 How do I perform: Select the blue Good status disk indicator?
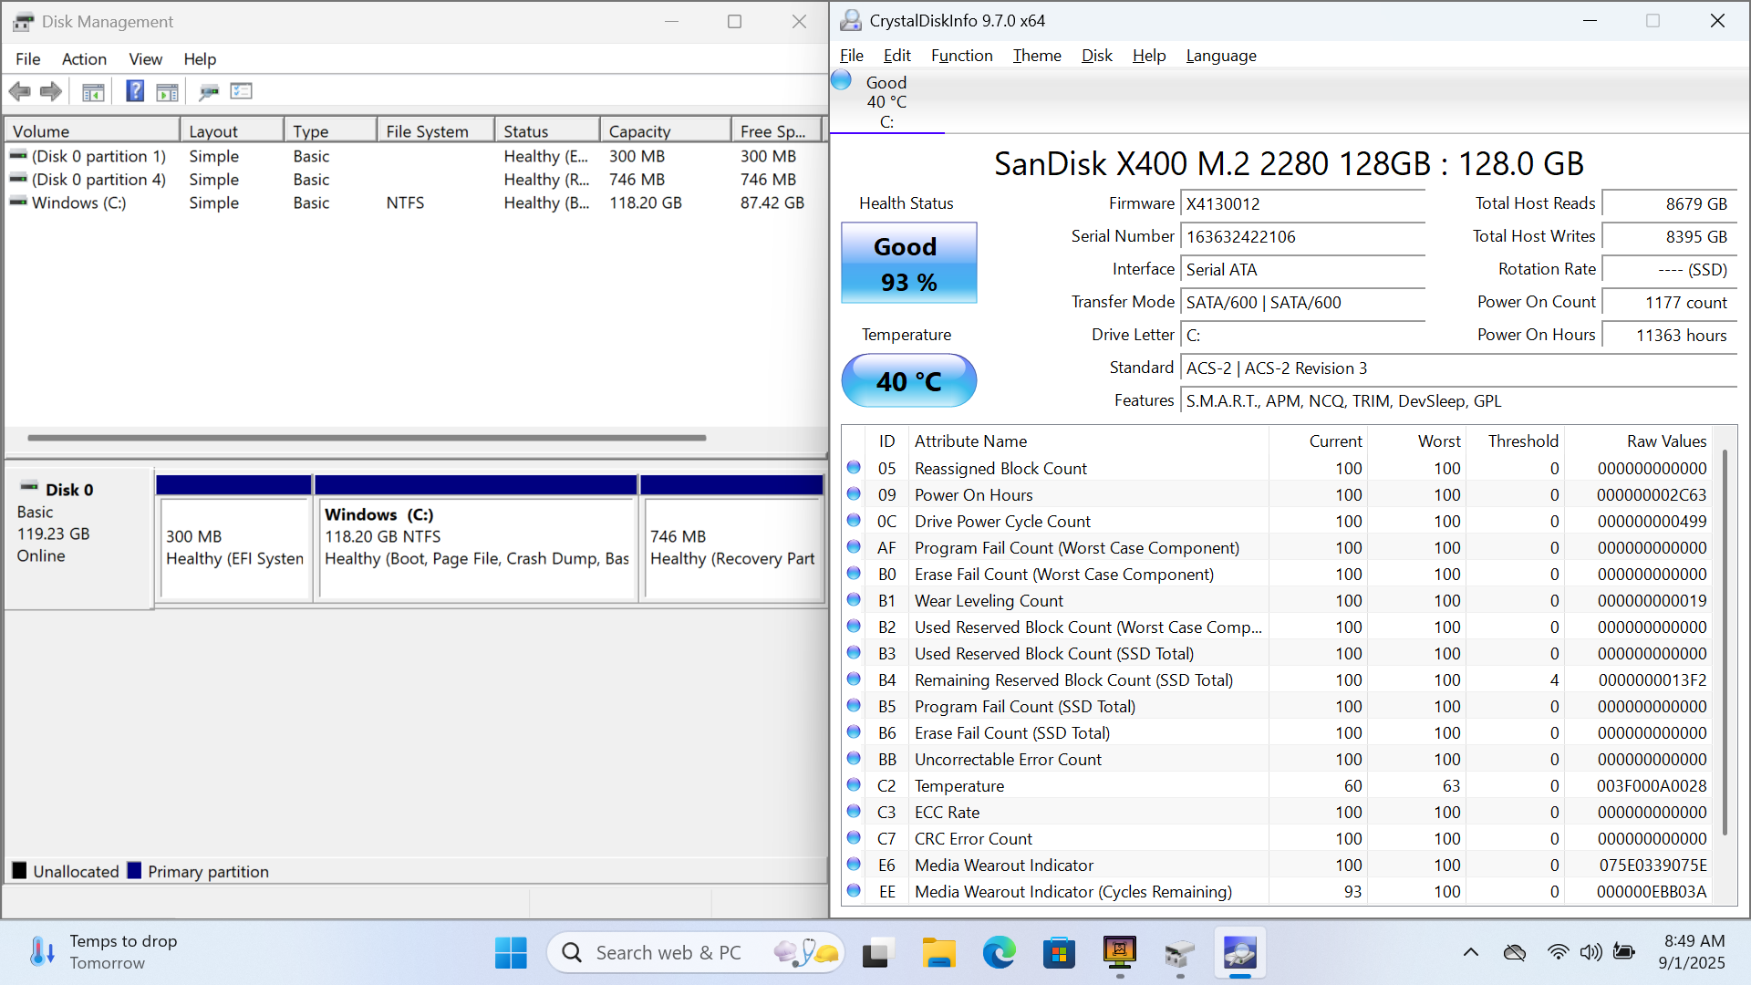tap(842, 81)
